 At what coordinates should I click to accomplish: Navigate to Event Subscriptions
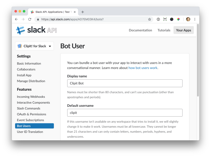(30, 120)
